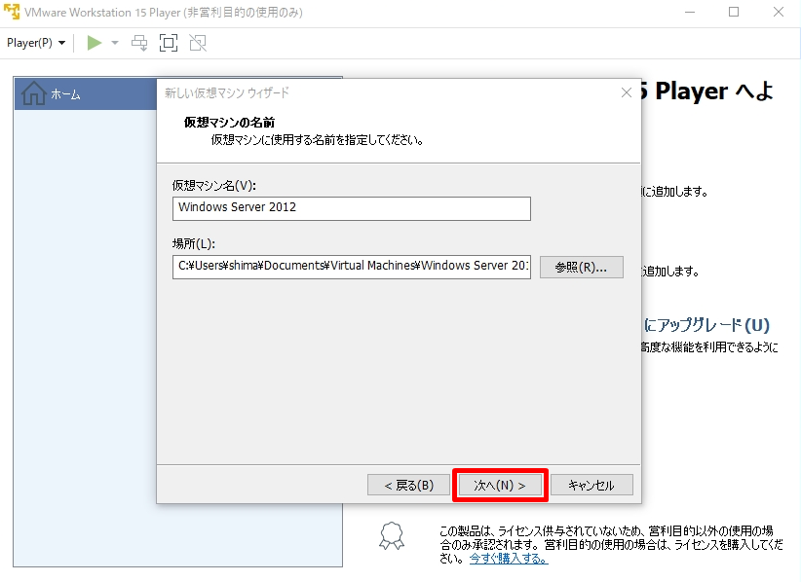
Task: Click the location path field
Action: click(x=352, y=267)
